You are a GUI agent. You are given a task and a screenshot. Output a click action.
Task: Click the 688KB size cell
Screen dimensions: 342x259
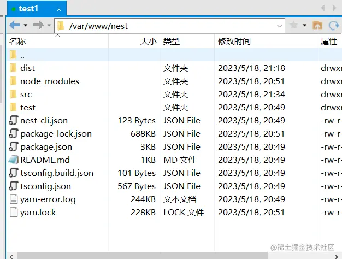point(143,133)
